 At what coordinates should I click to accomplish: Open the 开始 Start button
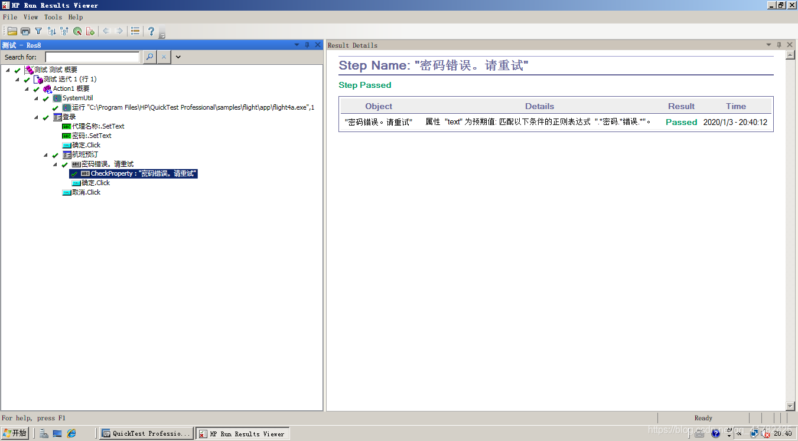click(x=15, y=433)
